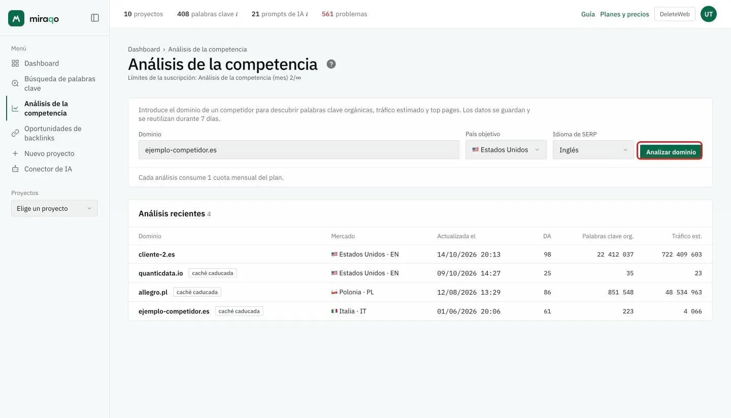Focus the Dominio input field
Viewport: 731px width, 418px height.
tap(299, 150)
